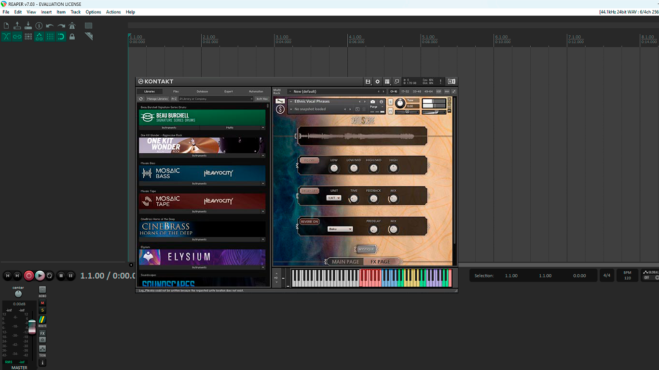Click the undo arrow in REAPER toolbar
Image resolution: width=659 pixels, height=370 pixels.
point(50,26)
